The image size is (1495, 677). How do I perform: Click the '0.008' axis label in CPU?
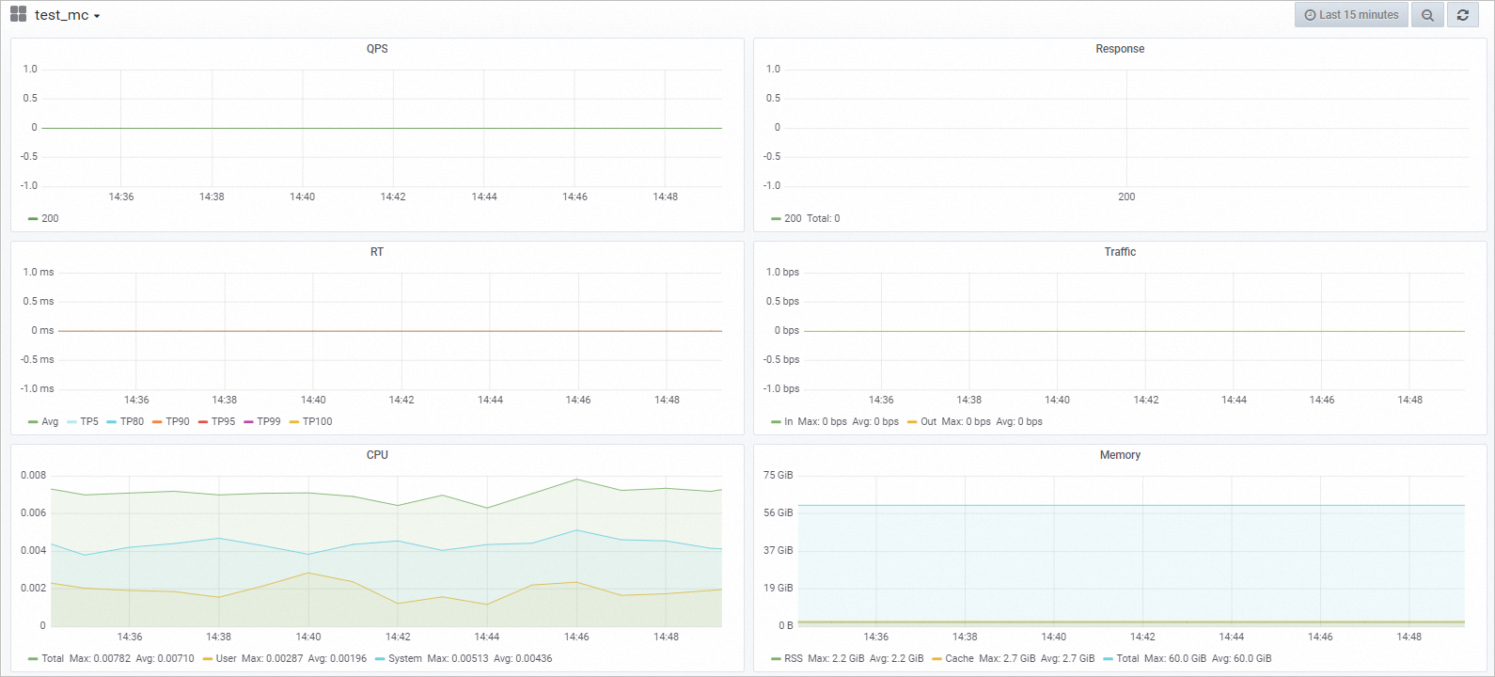point(34,475)
